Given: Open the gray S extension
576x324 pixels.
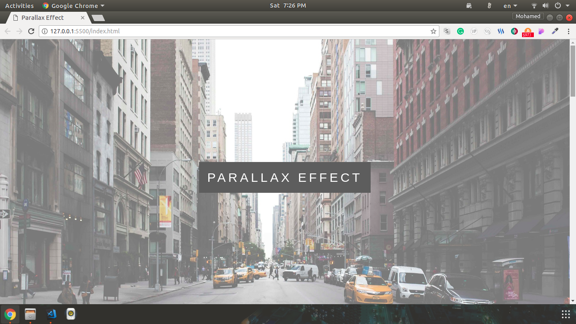Looking at the screenshot, I should (447, 31).
